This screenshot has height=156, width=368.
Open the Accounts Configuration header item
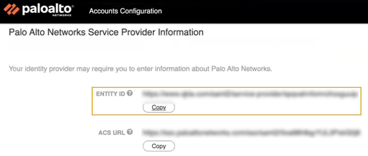125,11
